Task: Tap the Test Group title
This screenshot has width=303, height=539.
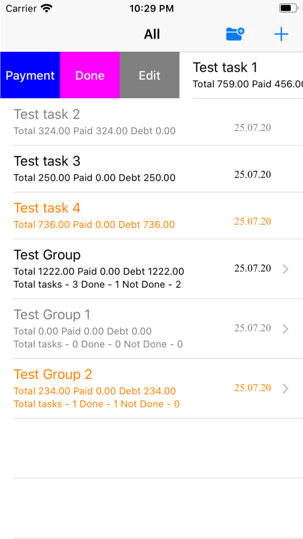Action: (x=47, y=255)
